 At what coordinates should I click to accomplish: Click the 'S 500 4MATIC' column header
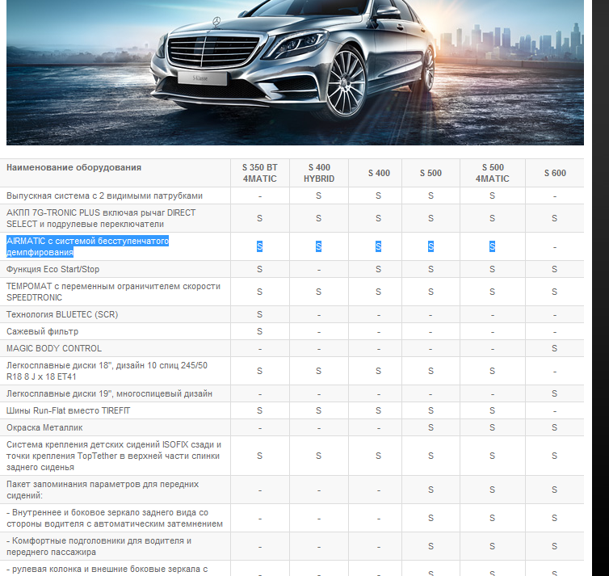click(493, 173)
